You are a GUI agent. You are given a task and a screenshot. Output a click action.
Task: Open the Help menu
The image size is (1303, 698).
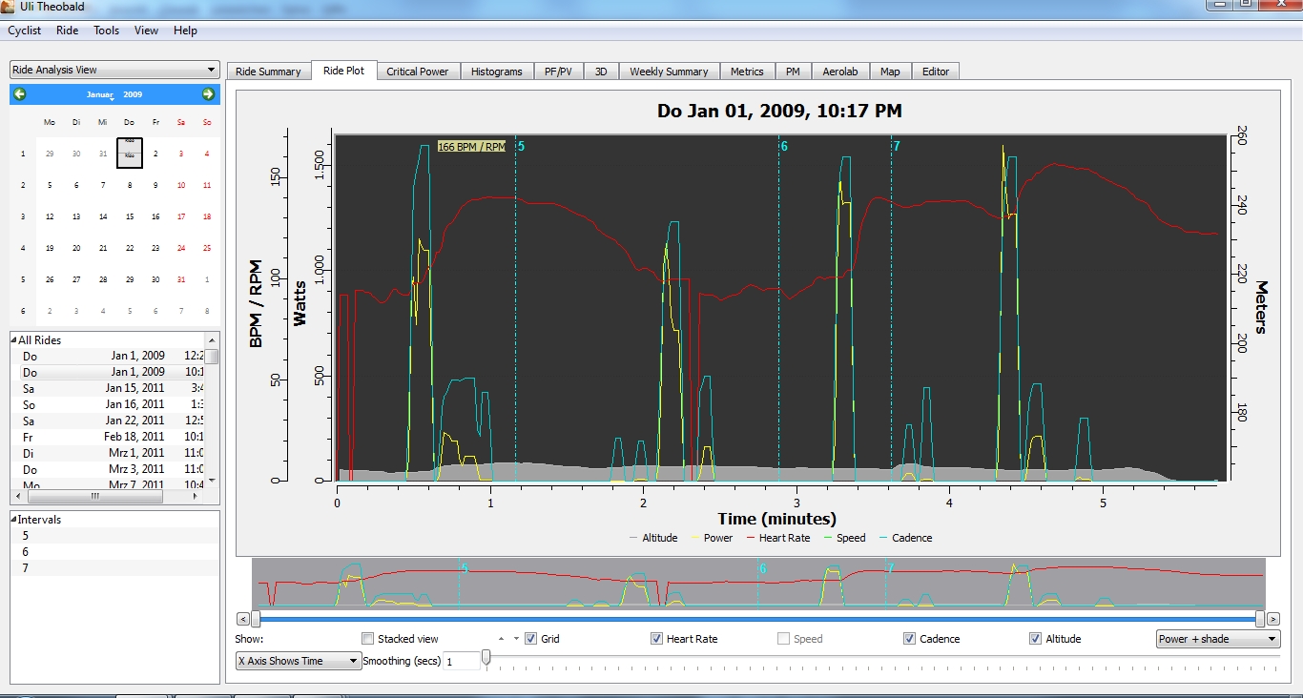click(185, 31)
